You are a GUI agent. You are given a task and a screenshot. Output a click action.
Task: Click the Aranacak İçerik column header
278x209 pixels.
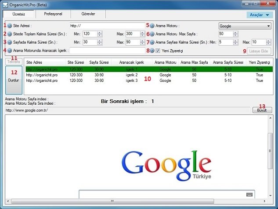coord(132,62)
